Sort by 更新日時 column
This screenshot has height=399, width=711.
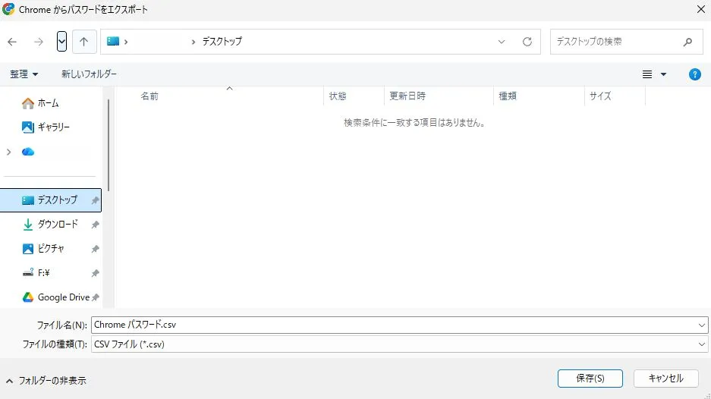tap(407, 96)
